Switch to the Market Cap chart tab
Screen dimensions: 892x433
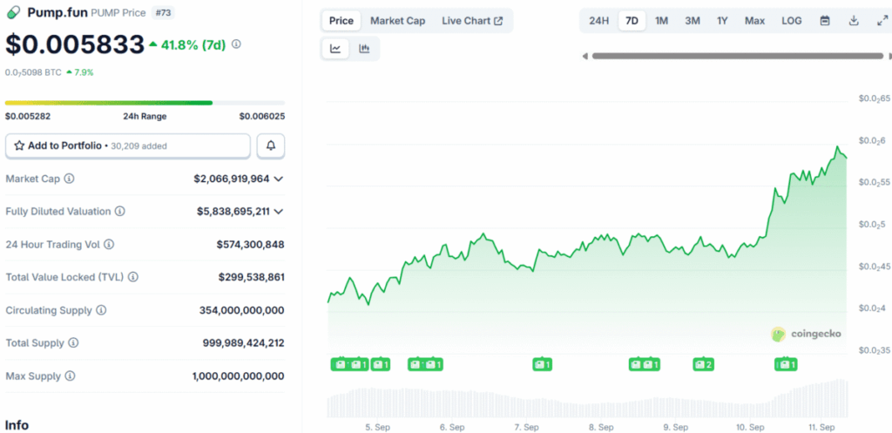[397, 21]
